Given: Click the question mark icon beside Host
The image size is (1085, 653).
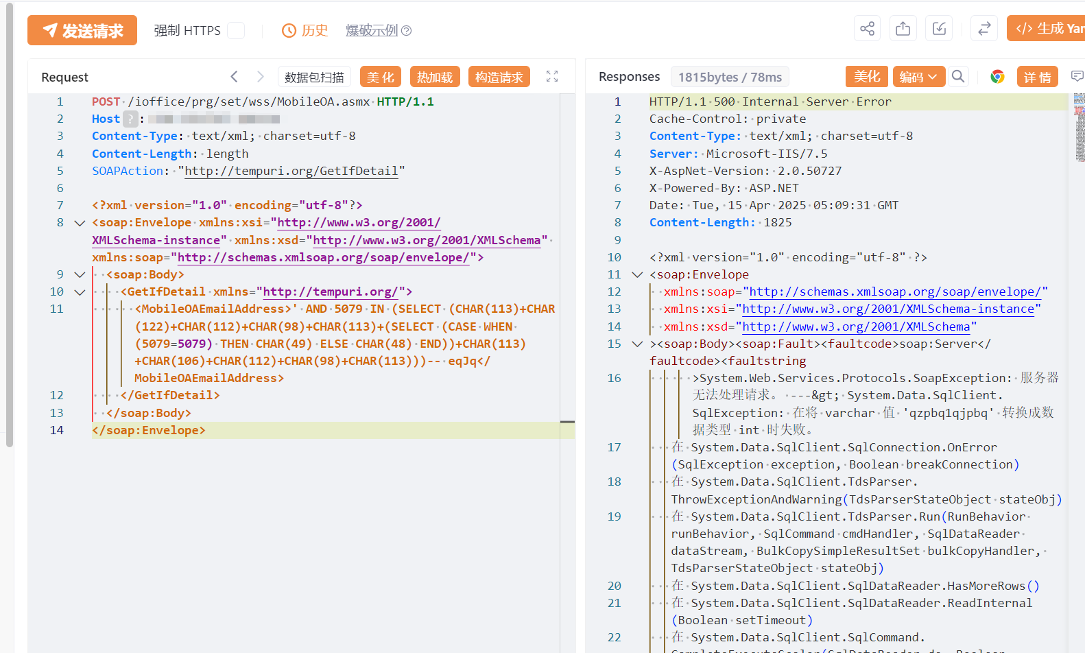Looking at the screenshot, I should 130,119.
